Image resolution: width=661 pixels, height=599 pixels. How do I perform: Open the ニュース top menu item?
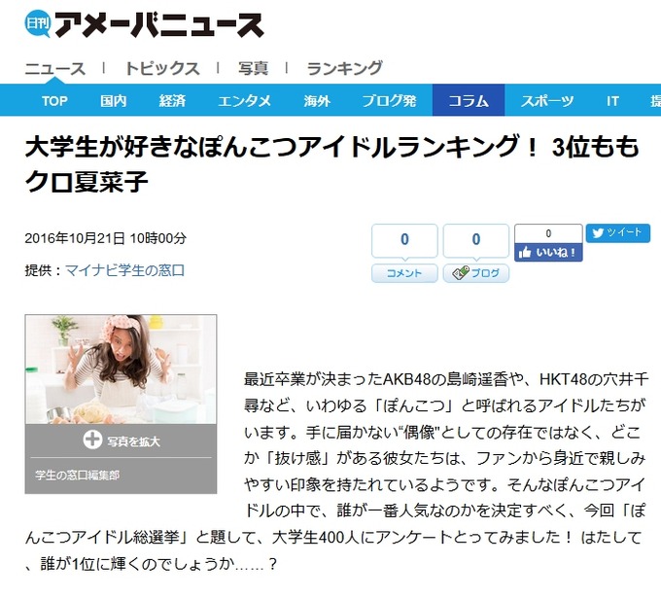[54, 68]
